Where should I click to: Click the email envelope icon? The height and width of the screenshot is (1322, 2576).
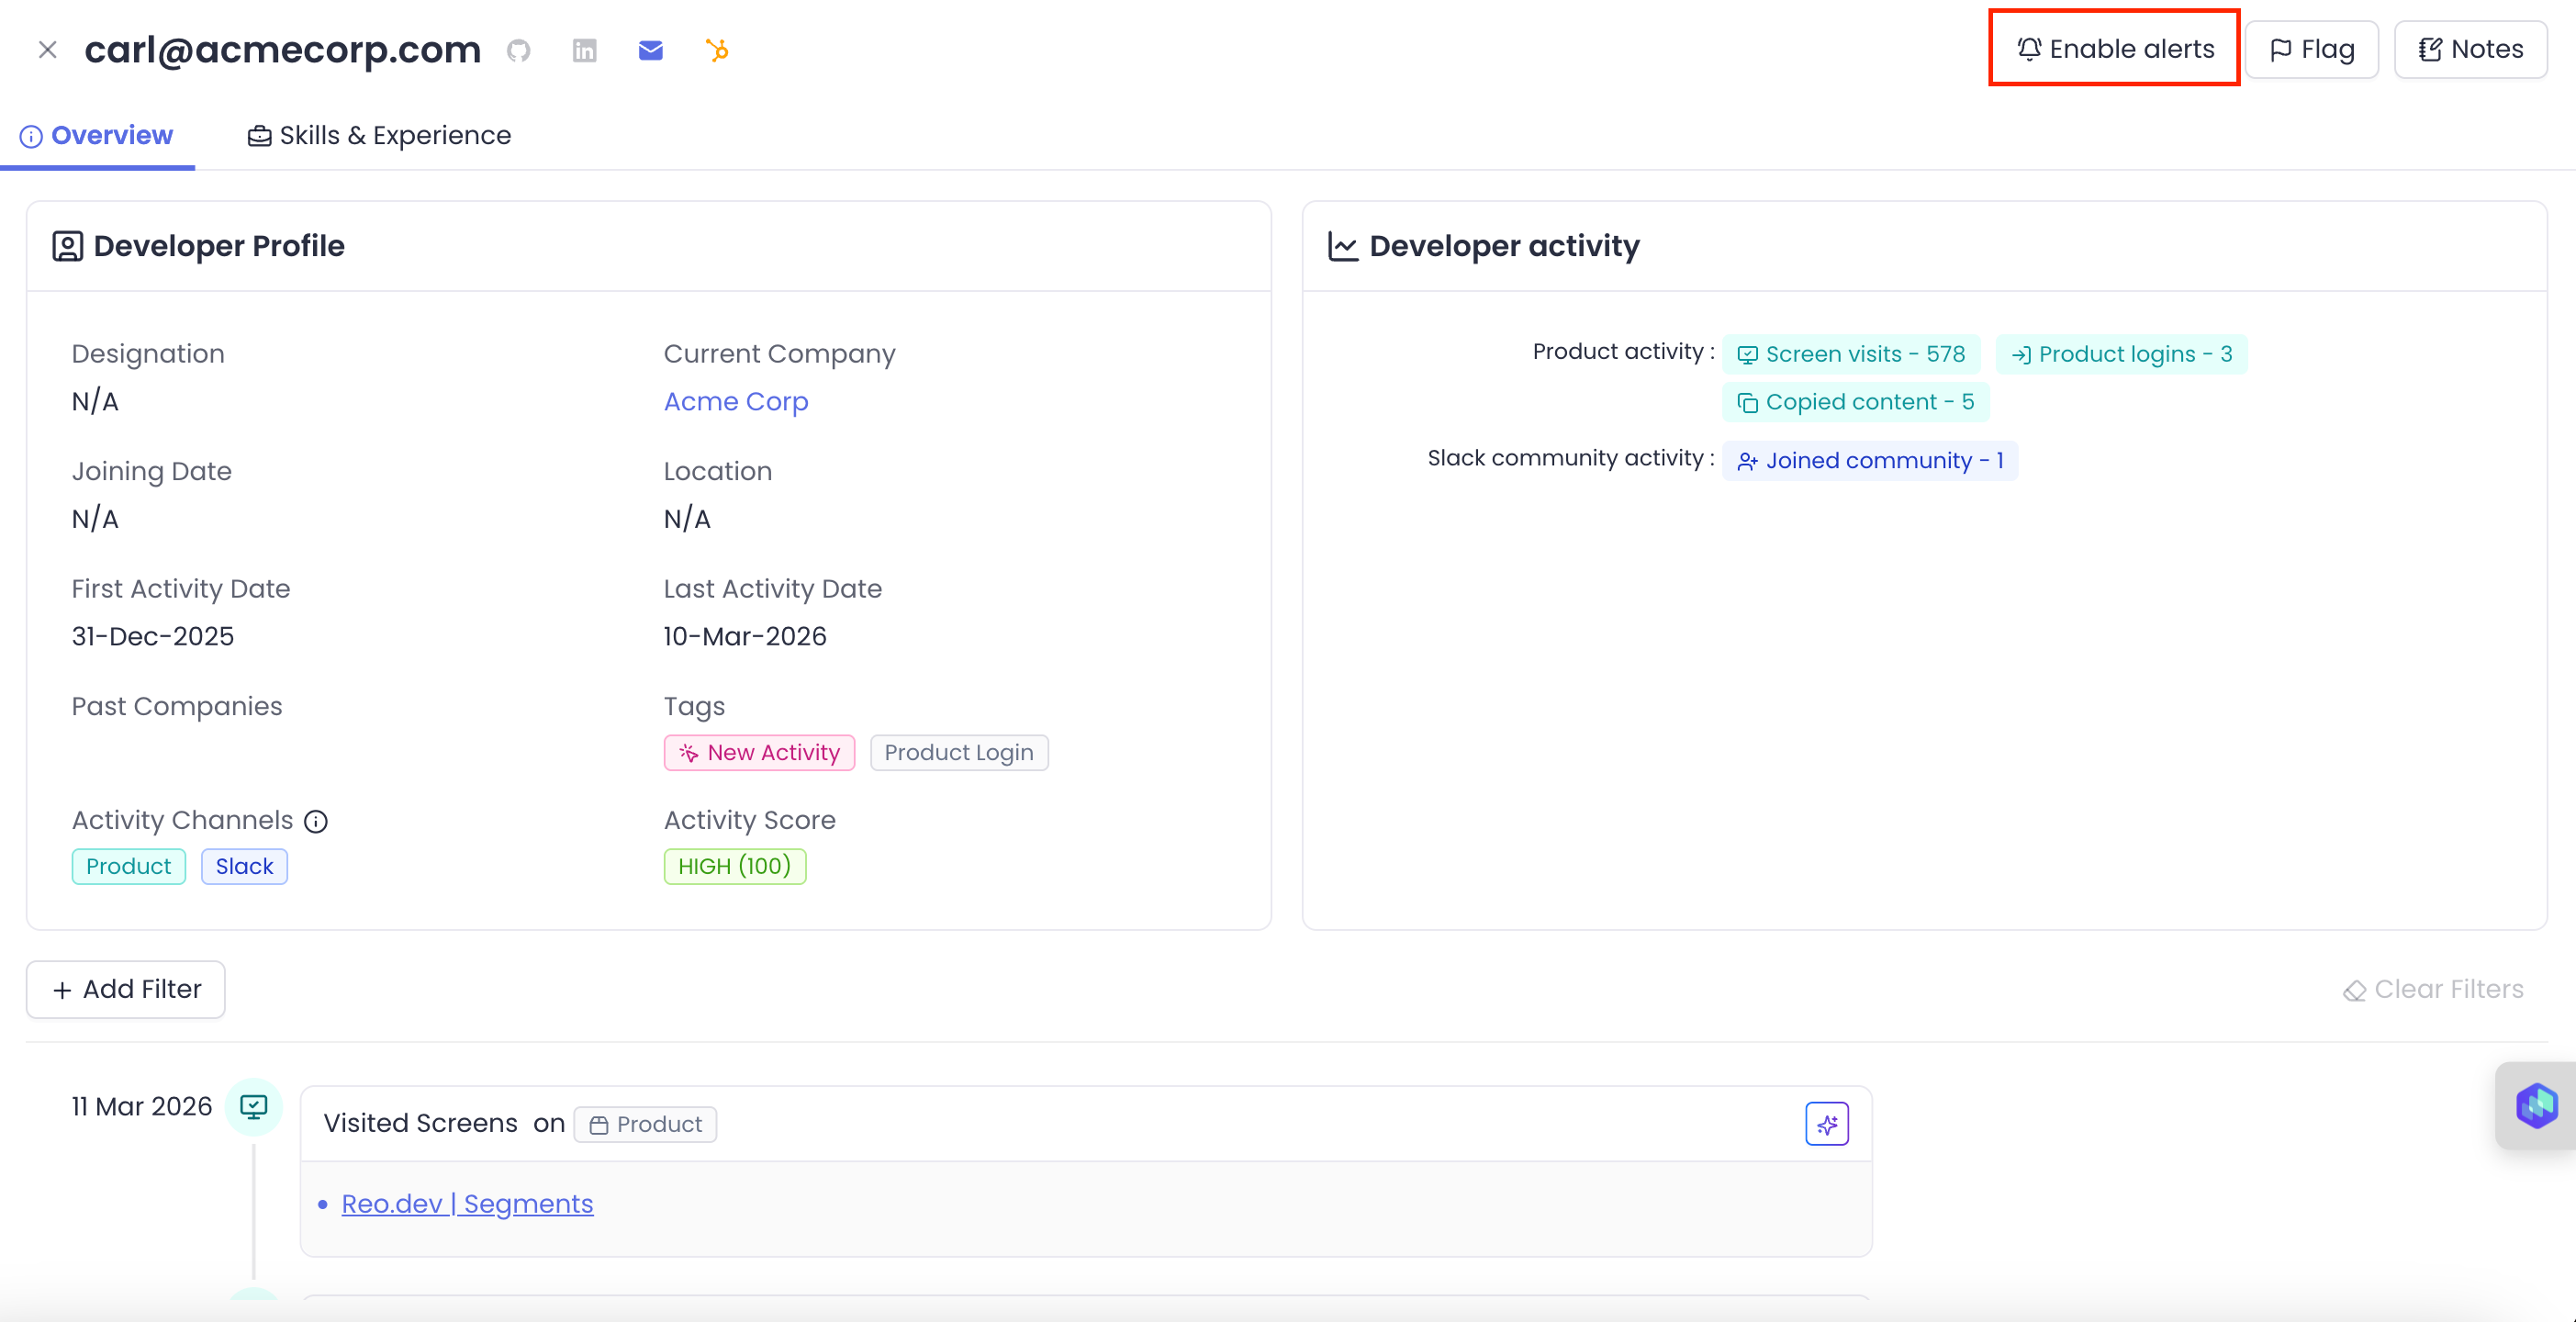pos(650,50)
